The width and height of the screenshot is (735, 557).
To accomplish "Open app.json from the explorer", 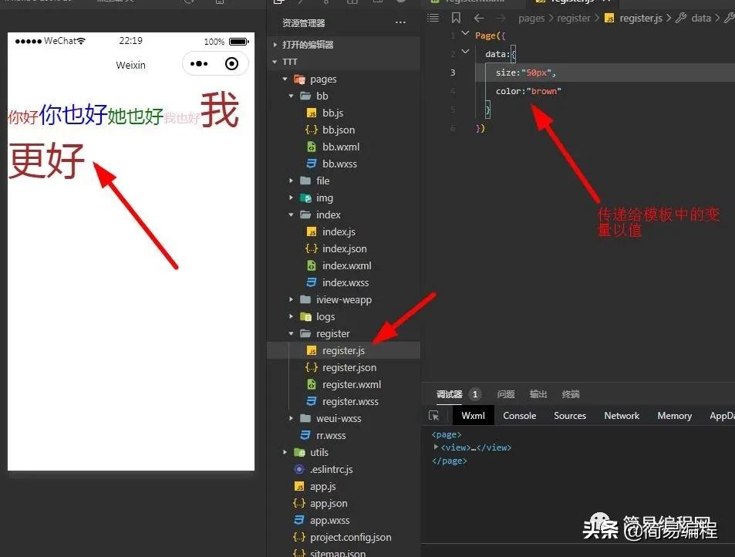I will click(x=329, y=503).
